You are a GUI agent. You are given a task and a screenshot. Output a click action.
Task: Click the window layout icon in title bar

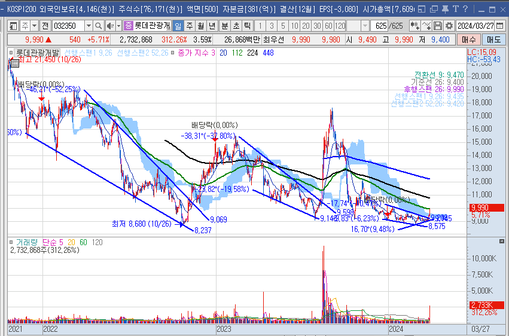coord(421,9)
